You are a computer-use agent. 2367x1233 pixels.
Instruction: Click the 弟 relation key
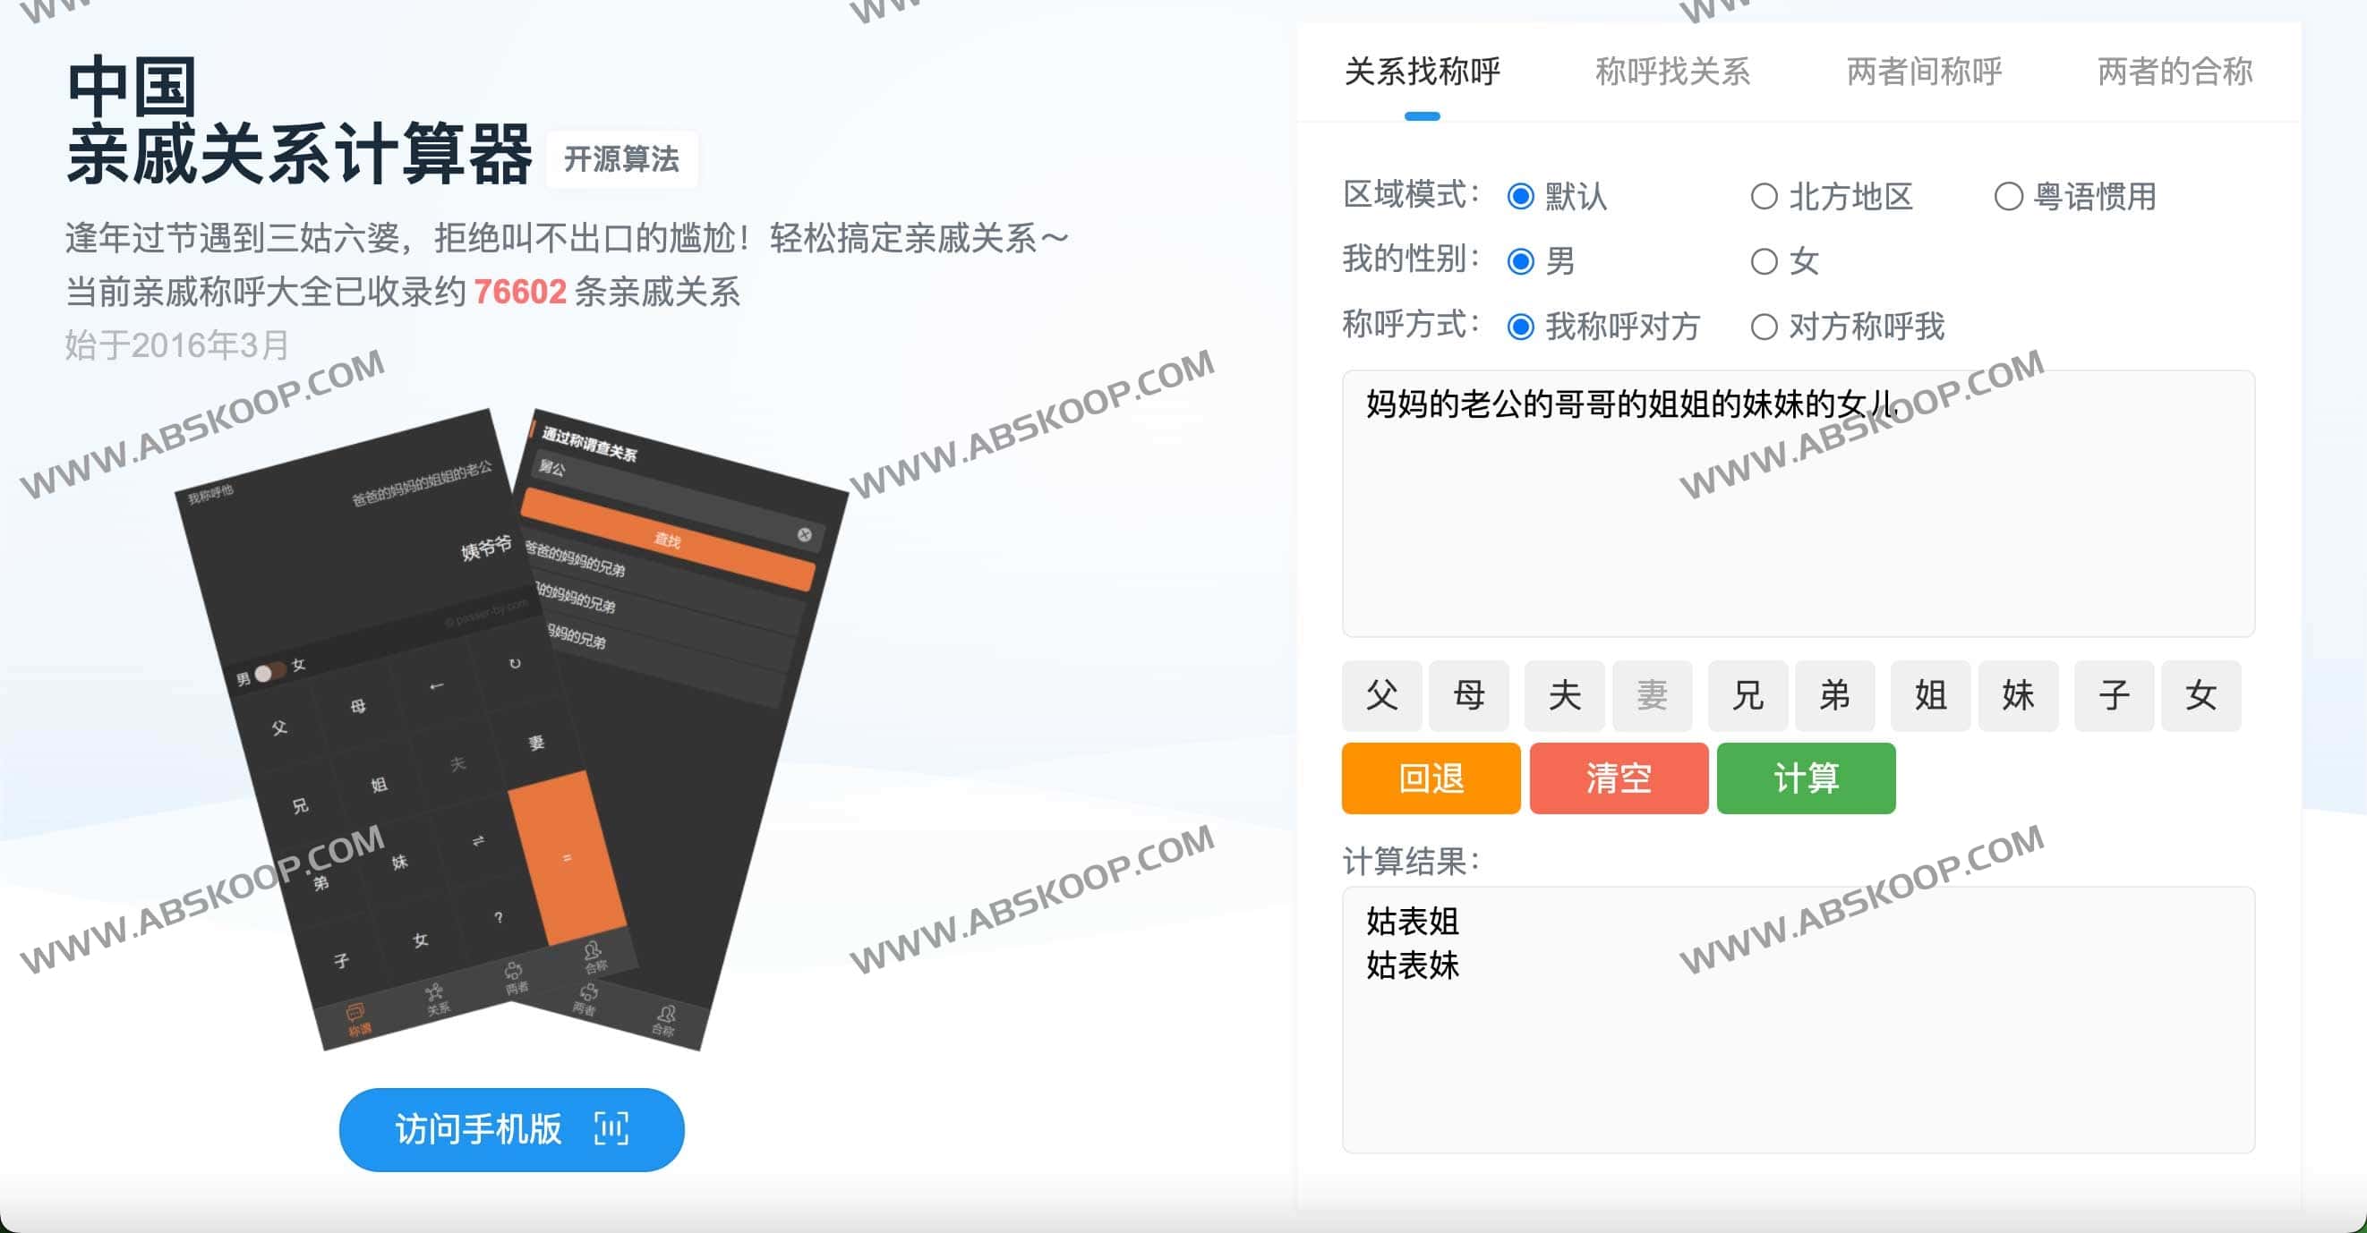pos(1834,696)
